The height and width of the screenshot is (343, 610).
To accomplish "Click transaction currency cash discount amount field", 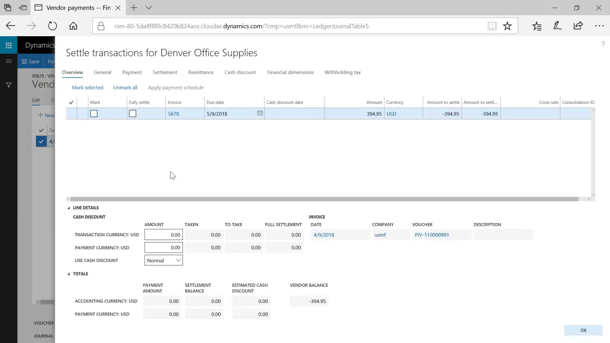I will (163, 235).
